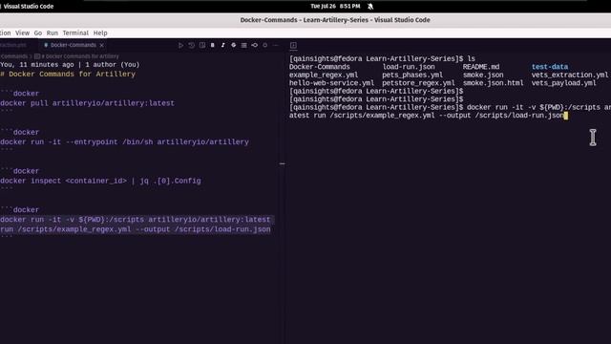Click the 'docker inspect <container_id>' line

(100, 181)
